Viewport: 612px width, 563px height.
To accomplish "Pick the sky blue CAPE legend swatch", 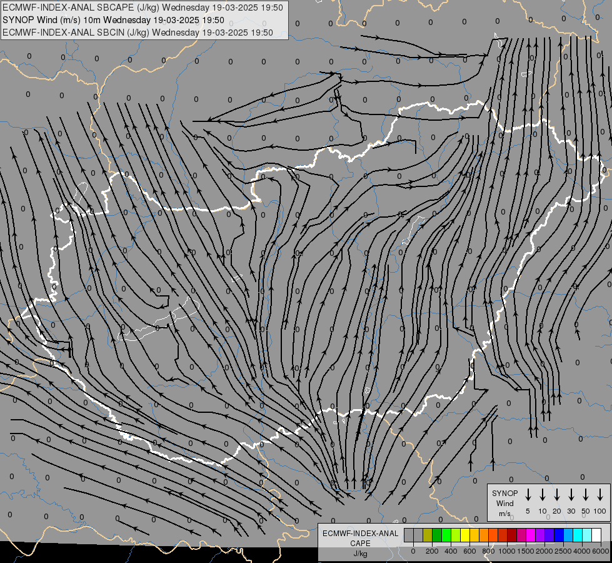I will [569, 535].
